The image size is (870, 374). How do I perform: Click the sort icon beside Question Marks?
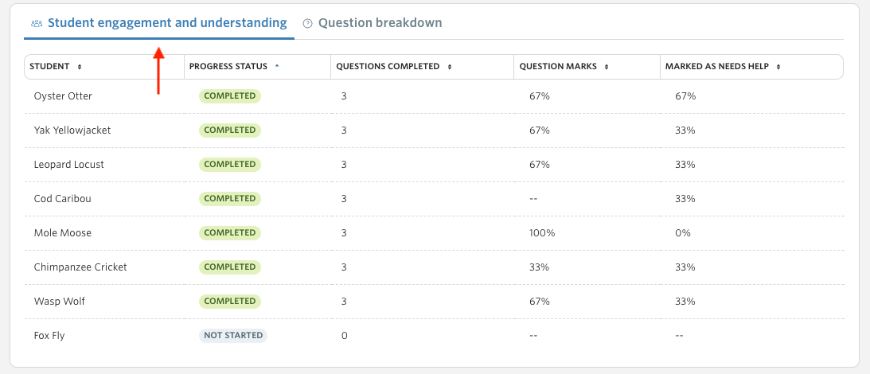(607, 67)
